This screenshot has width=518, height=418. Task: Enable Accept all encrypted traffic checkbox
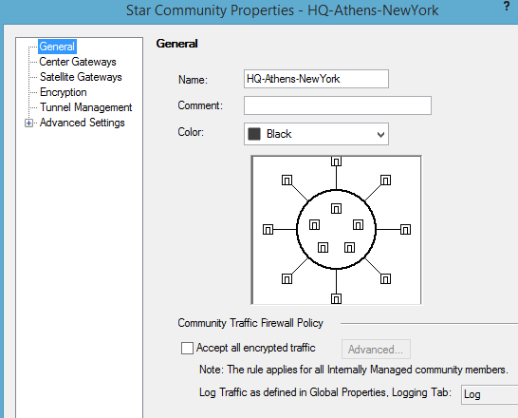tap(187, 348)
